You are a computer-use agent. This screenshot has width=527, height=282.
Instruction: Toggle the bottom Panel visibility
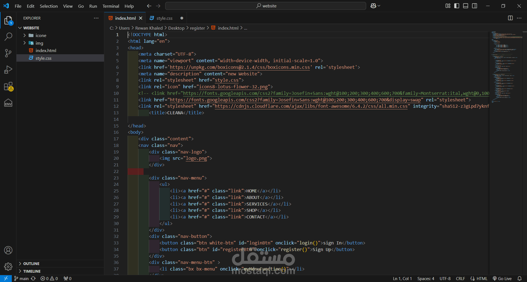click(x=466, y=6)
